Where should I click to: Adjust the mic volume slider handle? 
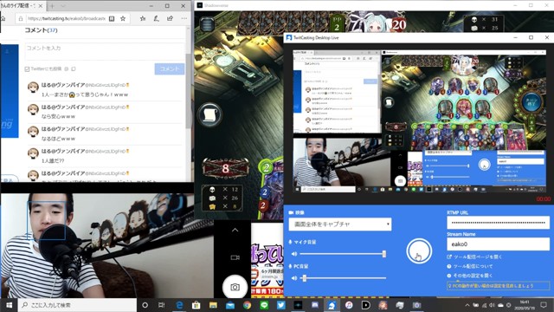[x=384, y=254]
